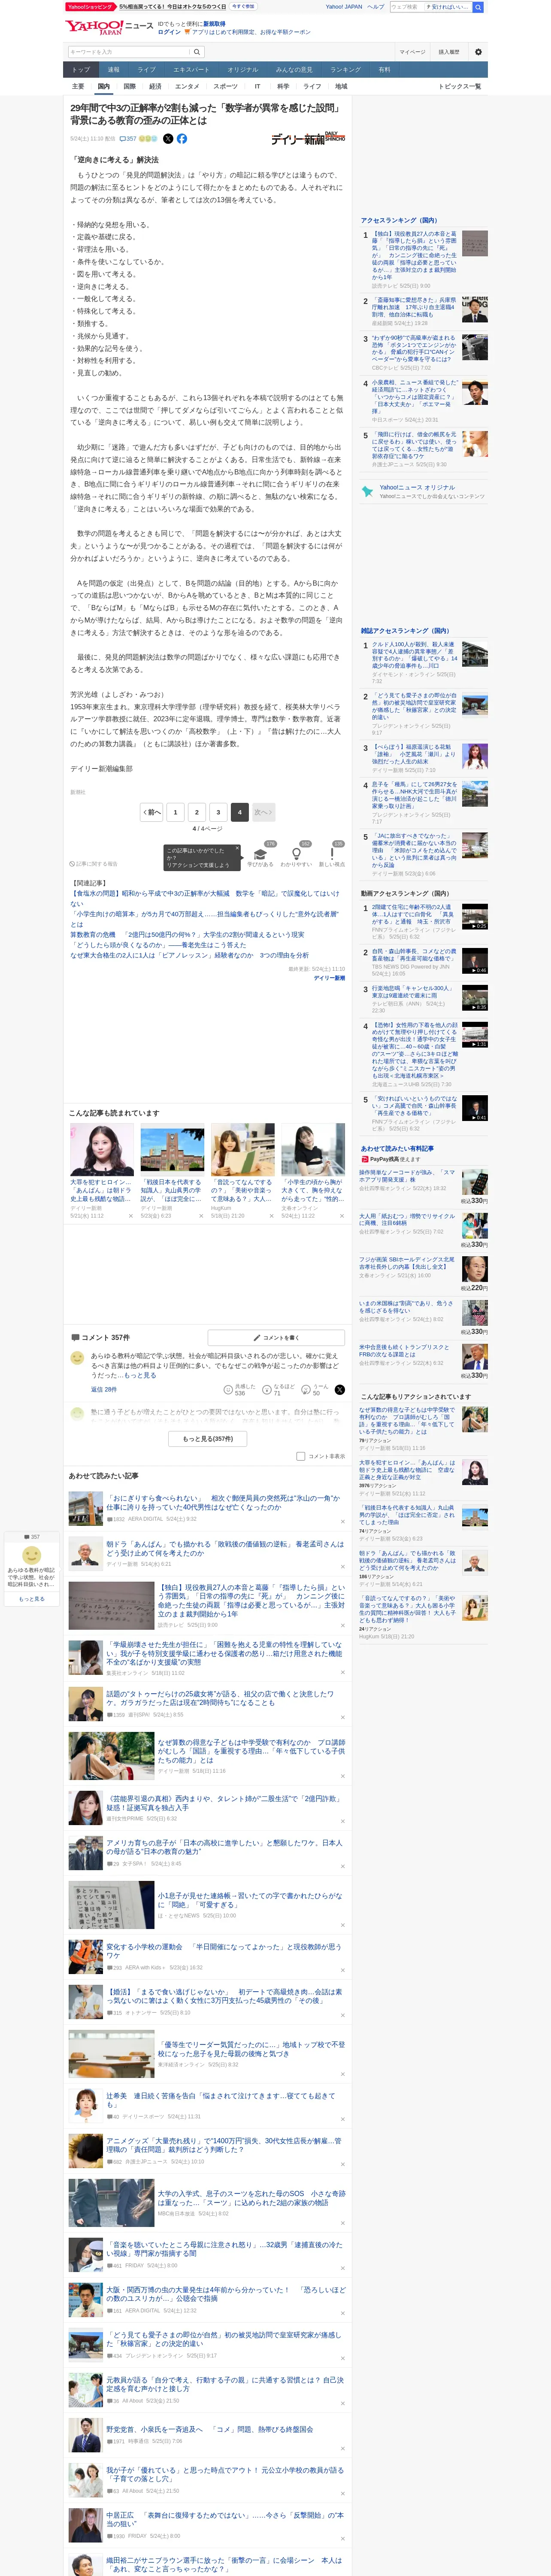
Task: Open the みんなの意見 main tab
Action: [294, 70]
